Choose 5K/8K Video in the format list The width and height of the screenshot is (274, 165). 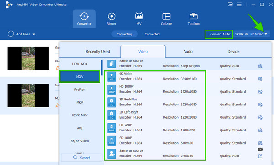pyautogui.click(x=79, y=141)
